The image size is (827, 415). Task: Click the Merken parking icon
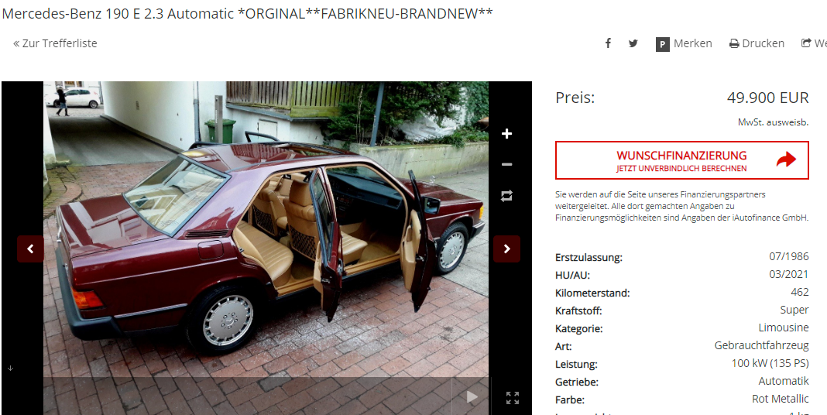coord(662,44)
